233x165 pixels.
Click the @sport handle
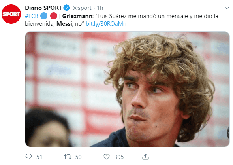(82, 8)
